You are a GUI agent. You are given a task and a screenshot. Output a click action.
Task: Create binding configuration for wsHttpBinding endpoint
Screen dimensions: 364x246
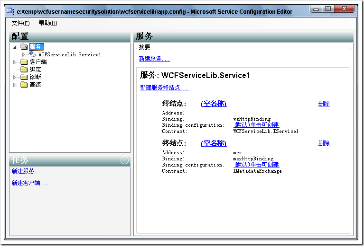click(x=256, y=125)
